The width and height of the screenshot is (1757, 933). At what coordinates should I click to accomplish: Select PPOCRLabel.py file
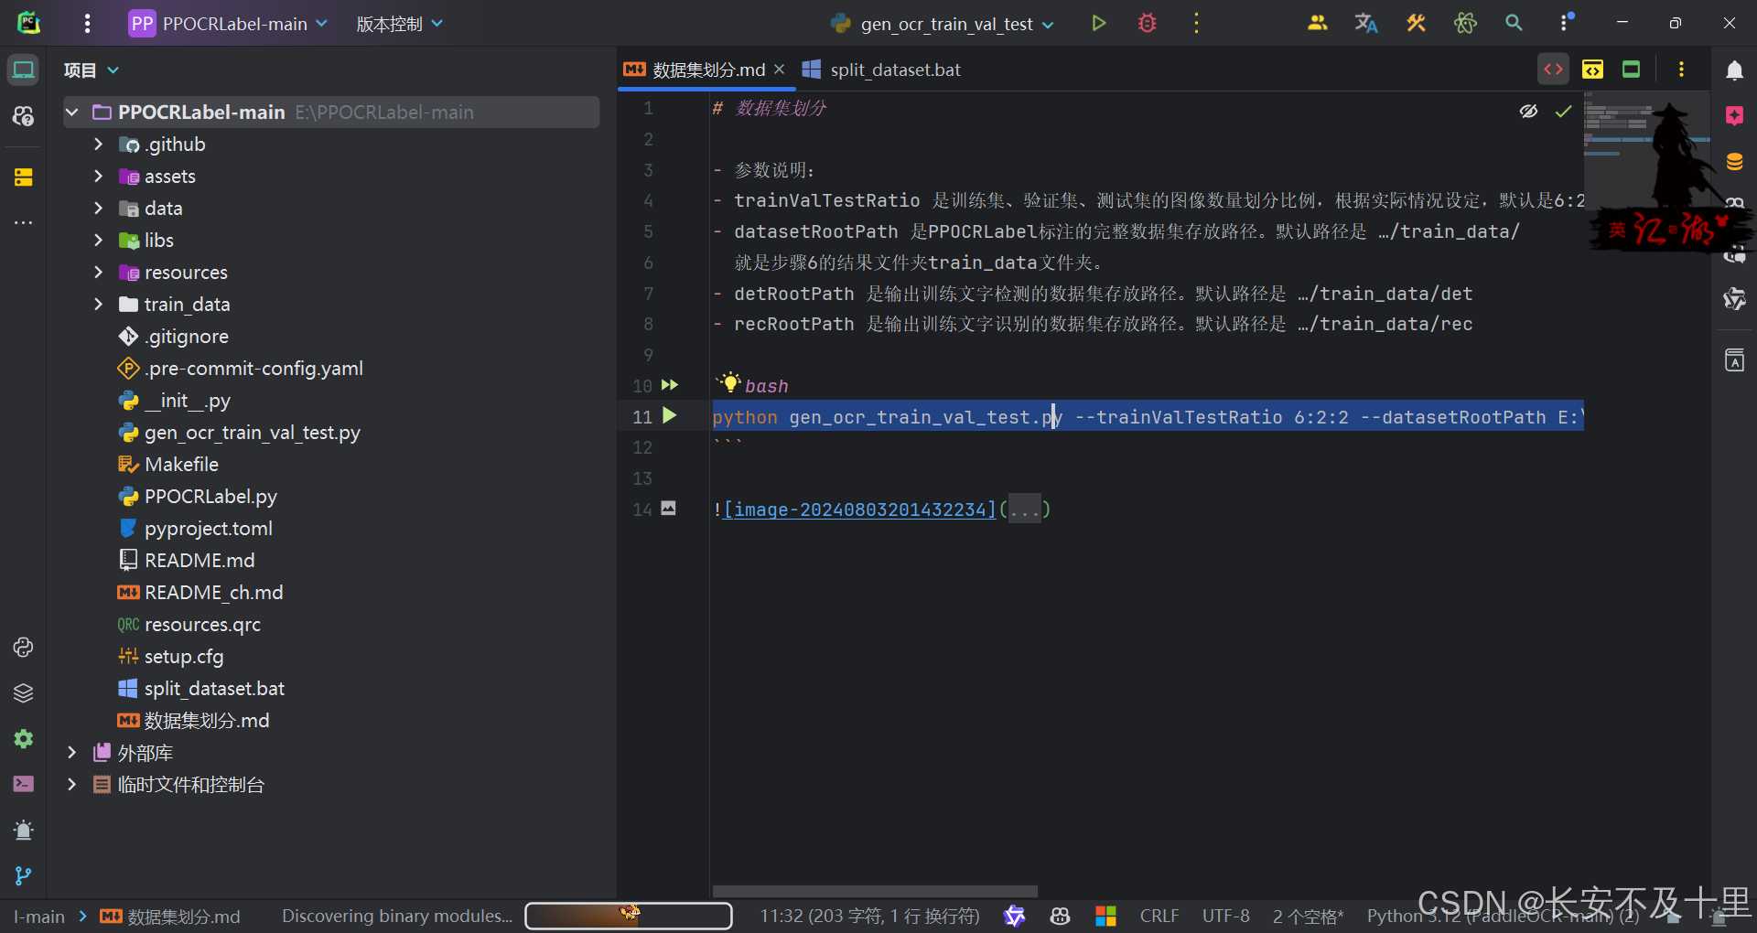[x=210, y=497]
